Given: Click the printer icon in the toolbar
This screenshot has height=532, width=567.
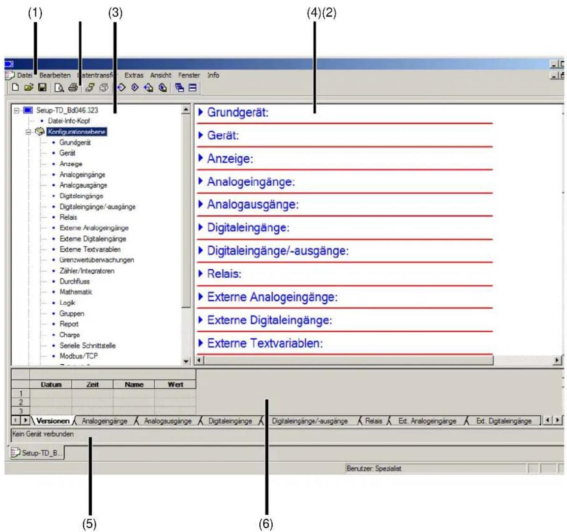Looking at the screenshot, I should tap(73, 87).
